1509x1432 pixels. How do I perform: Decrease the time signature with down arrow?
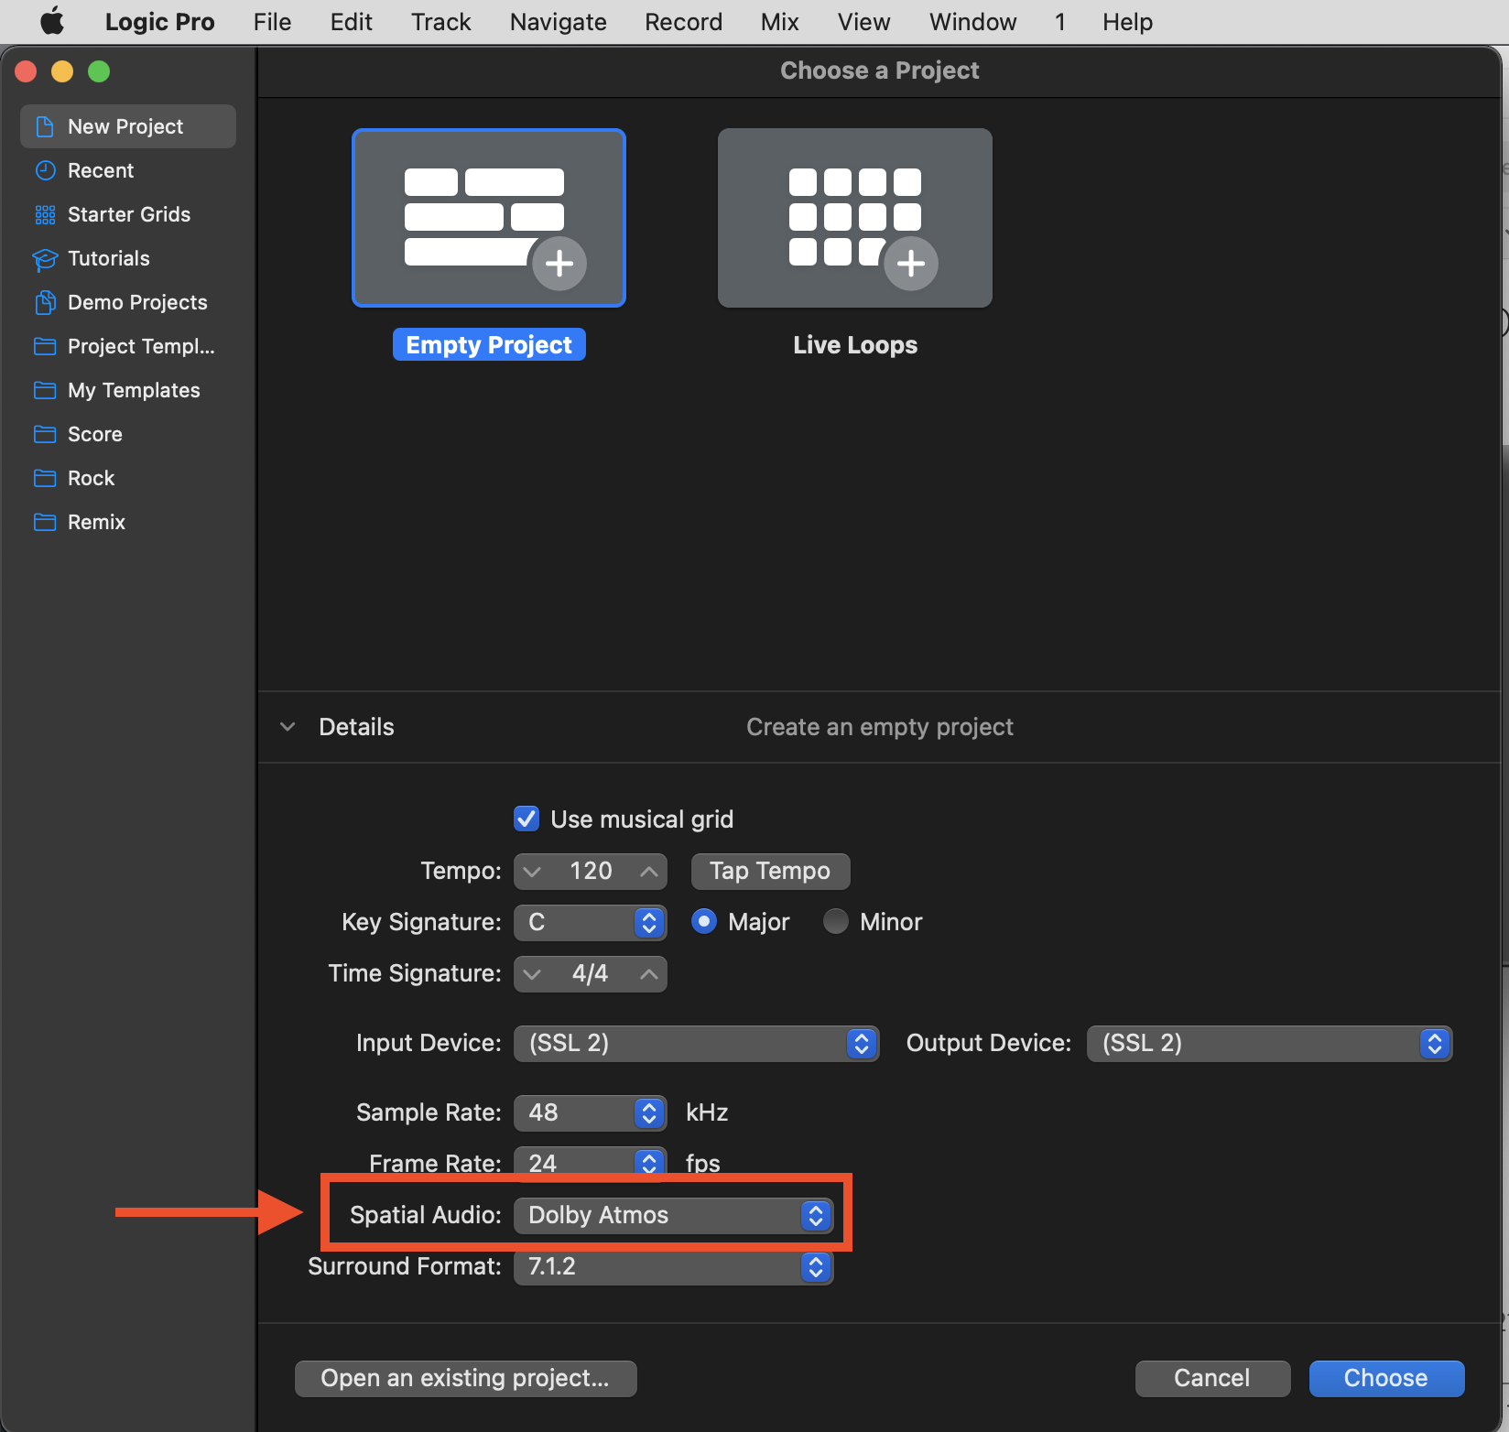(x=532, y=973)
